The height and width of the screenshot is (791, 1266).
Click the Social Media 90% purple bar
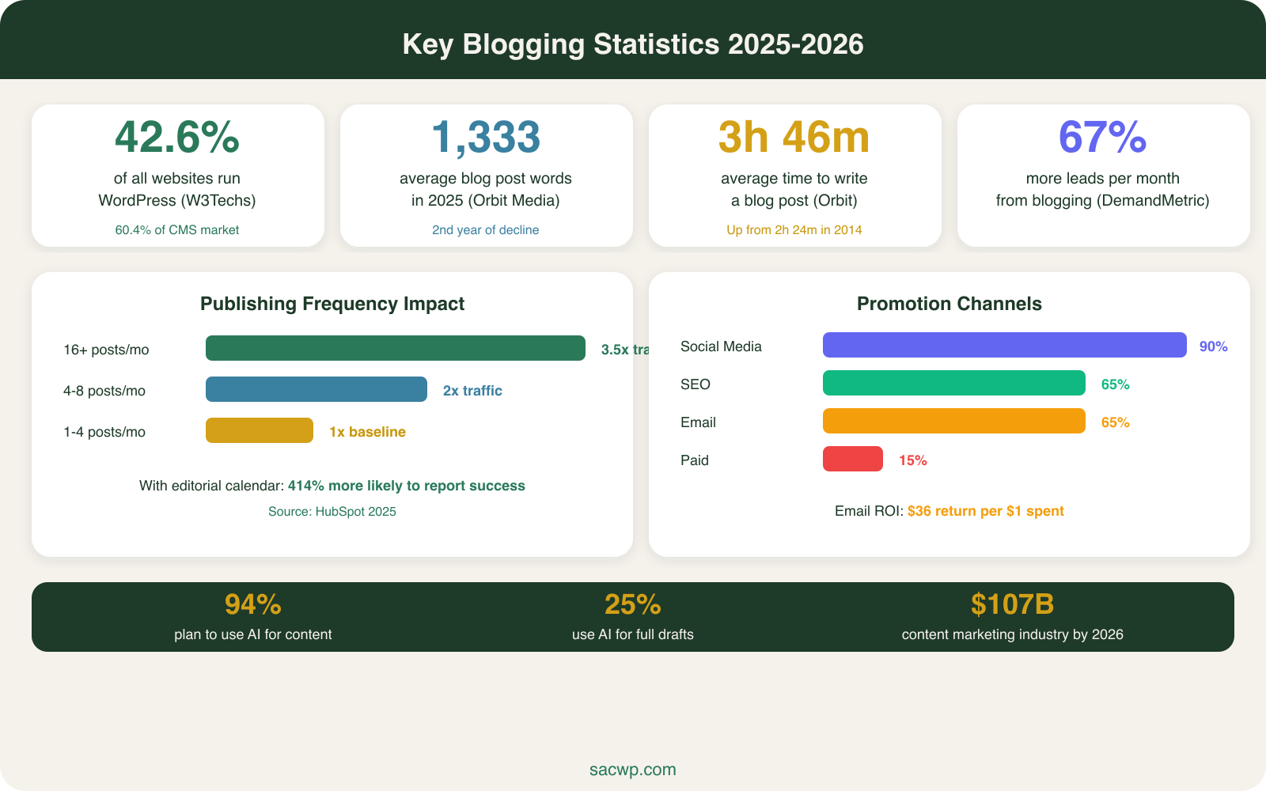pyautogui.click(x=1005, y=345)
